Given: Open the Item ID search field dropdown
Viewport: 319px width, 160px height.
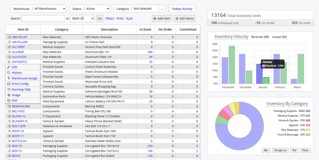Looking at the screenshot, I should [x=82, y=18].
